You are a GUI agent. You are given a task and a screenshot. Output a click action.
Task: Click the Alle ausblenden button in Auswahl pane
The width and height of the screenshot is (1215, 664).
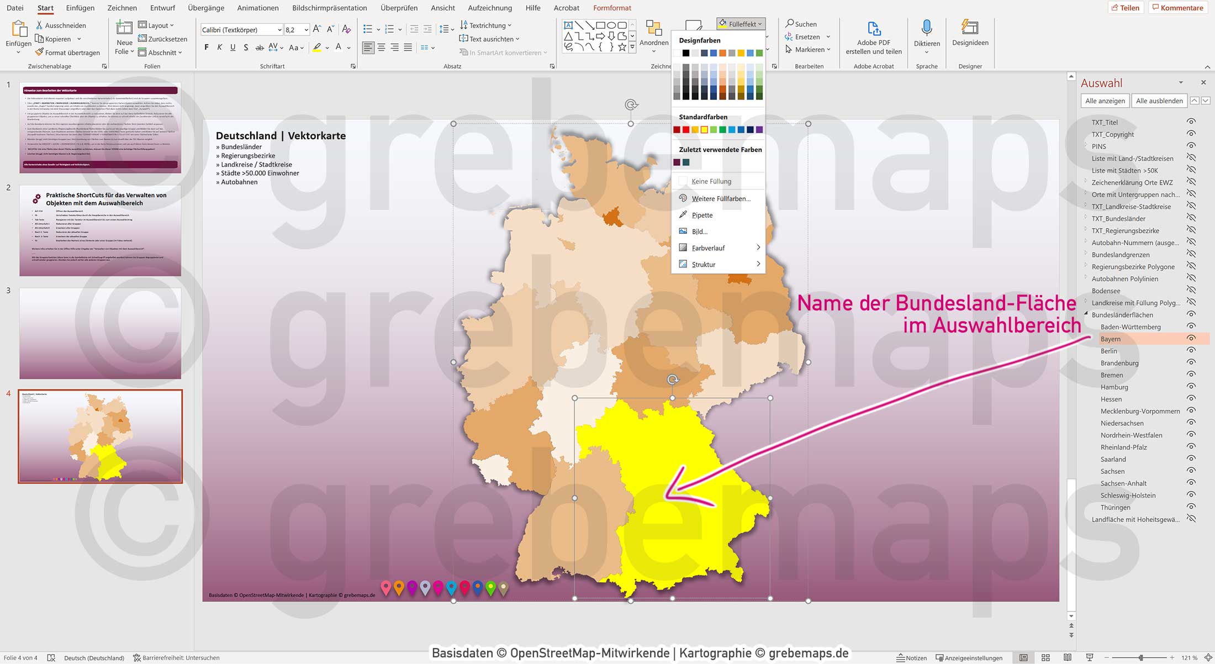(x=1159, y=101)
